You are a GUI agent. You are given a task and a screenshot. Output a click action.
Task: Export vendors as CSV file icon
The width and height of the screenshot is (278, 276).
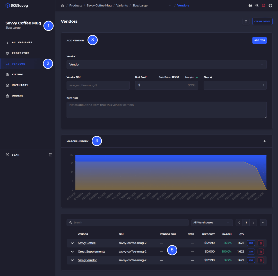246,21
